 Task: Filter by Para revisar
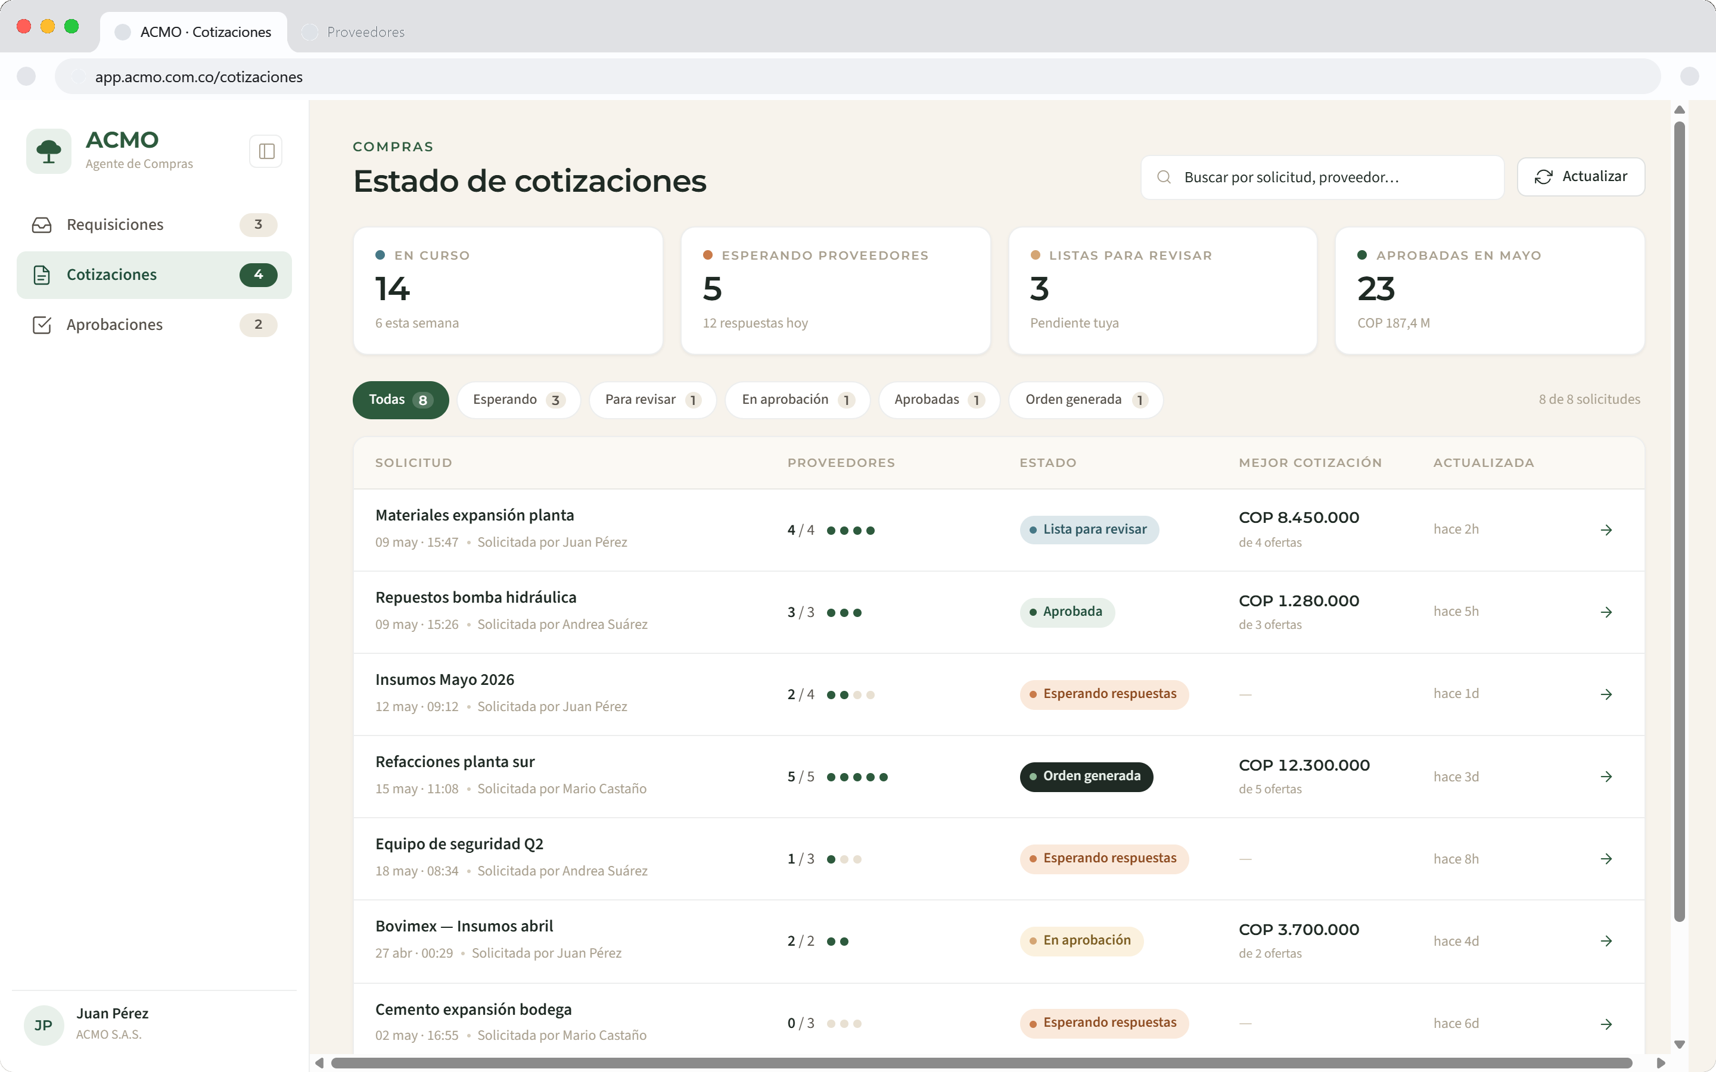click(x=653, y=400)
